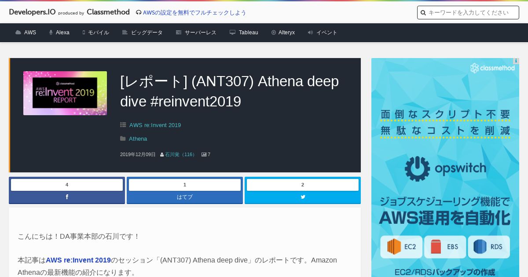
Task: Open the イベント navigation menu item
Action: click(327, 33)
